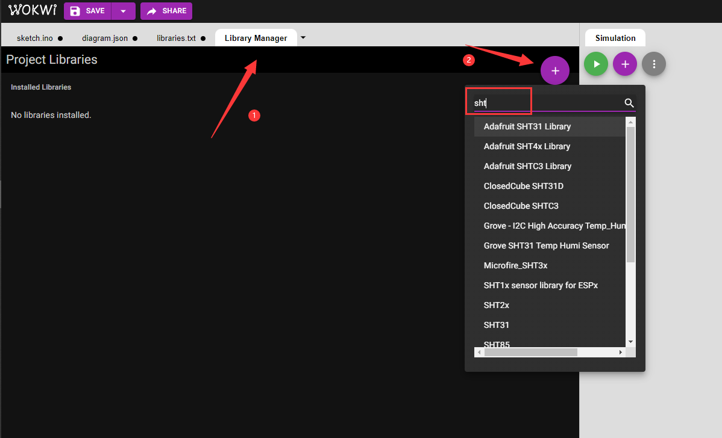Click the horizontal scrollbar thumb

click(531, 352)
